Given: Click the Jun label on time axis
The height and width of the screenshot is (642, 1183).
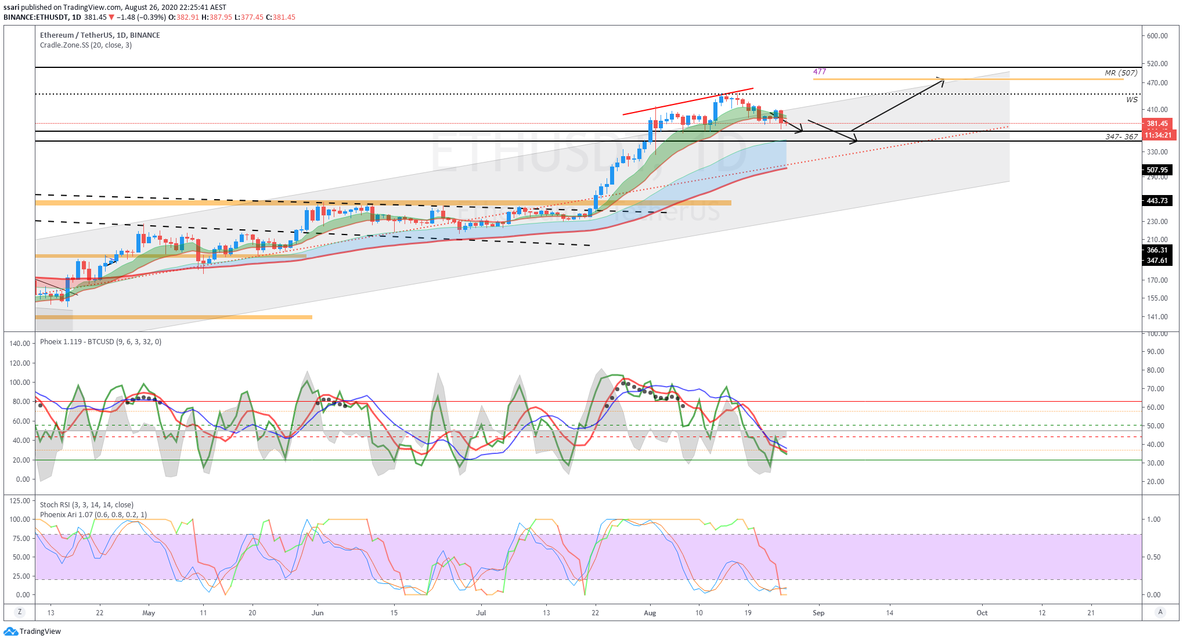Looking at the screenshot, I should pos(317,612).
